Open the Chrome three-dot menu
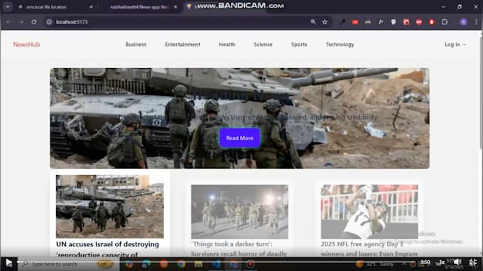The image size is (483, 271). coord(476,22)
